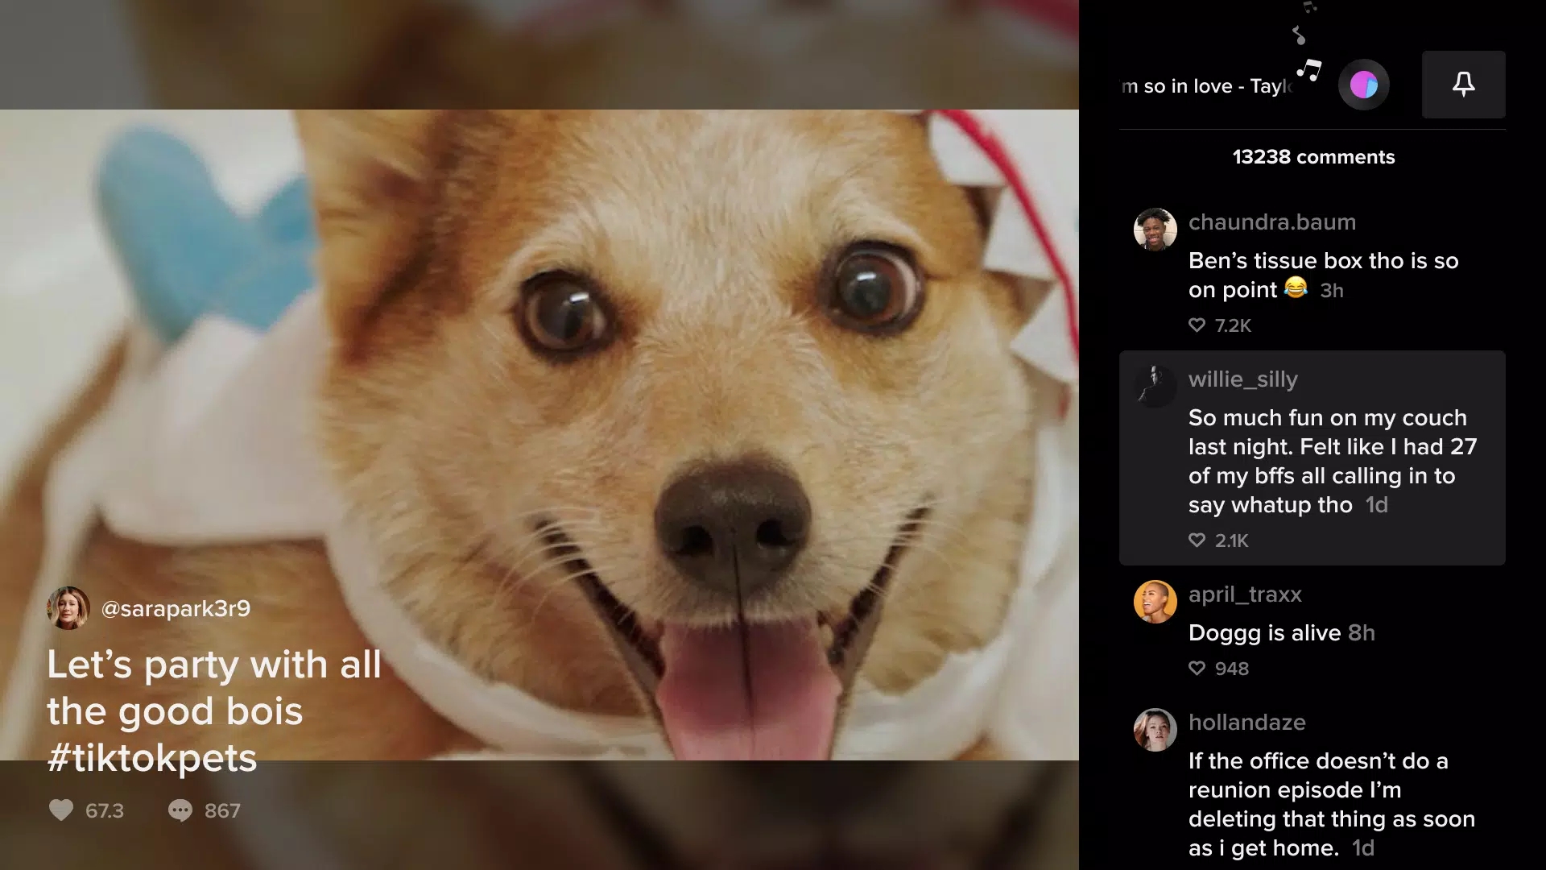Expand the 13238 comments section
Screen dimensions: 1546x870
click(x=1313, y=157)
